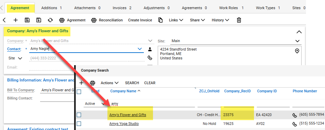Open map location pin for the address

tap(297, 51)
